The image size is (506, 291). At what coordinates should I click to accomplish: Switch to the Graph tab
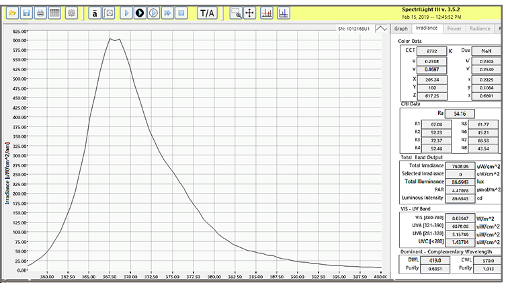401,29
